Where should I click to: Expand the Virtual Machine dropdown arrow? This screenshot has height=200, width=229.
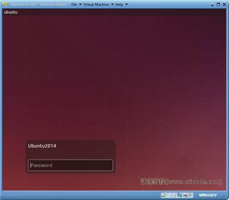(x=112, y=5)
